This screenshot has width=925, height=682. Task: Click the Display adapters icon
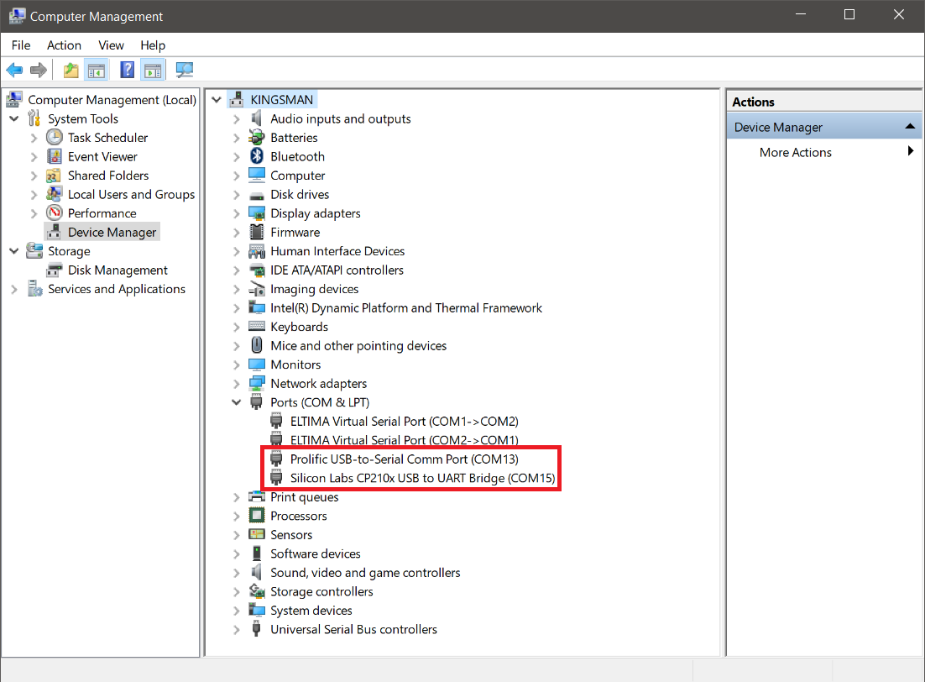click(x=257, y=213)
